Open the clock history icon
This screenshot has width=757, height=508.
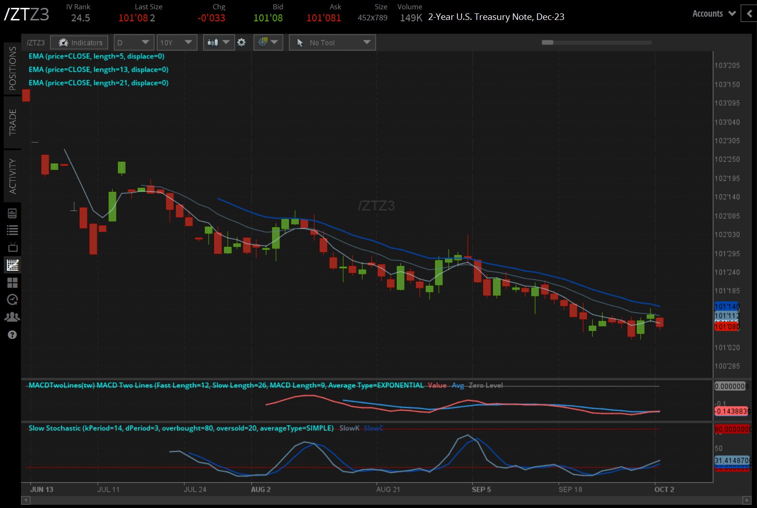[x=13, y=299]
